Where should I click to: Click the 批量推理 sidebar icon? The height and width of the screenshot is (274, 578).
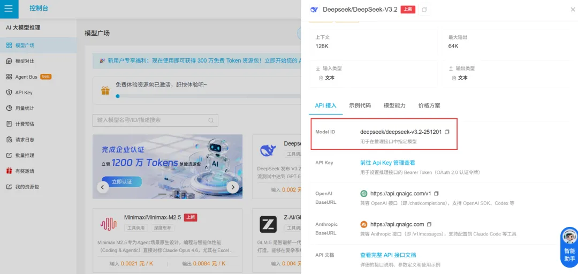pyautogui.click(x=9, y=155)
